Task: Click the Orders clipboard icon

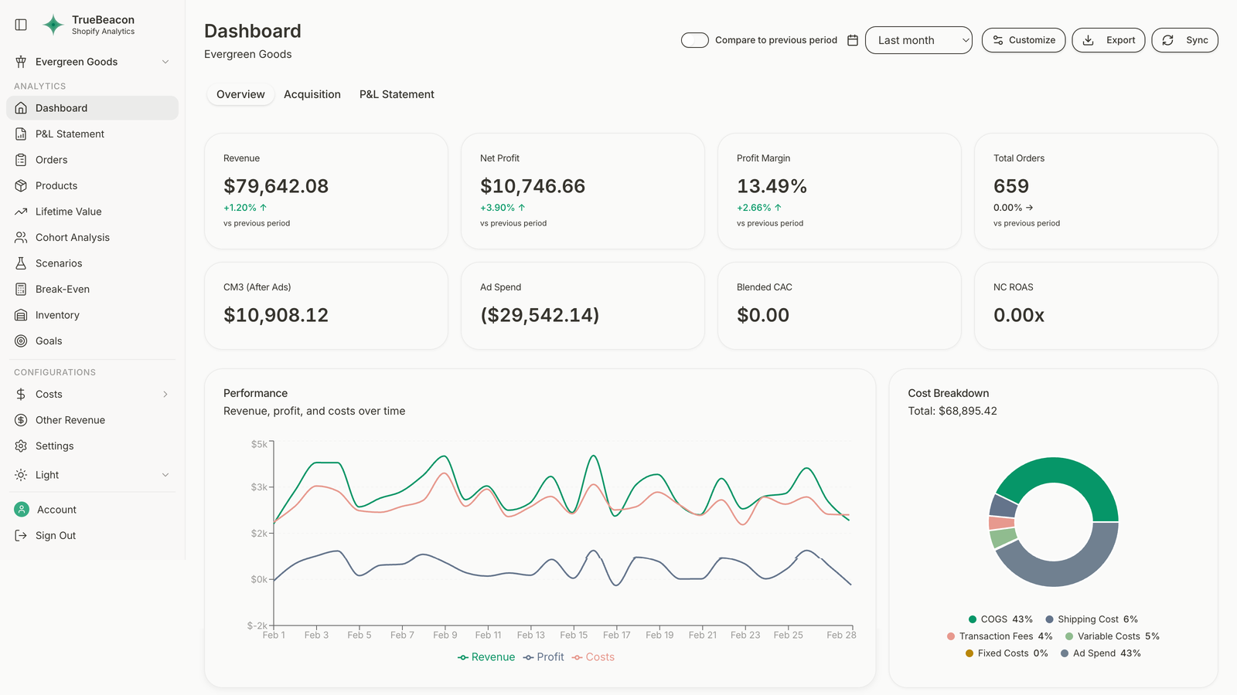Action: point(21,160)
